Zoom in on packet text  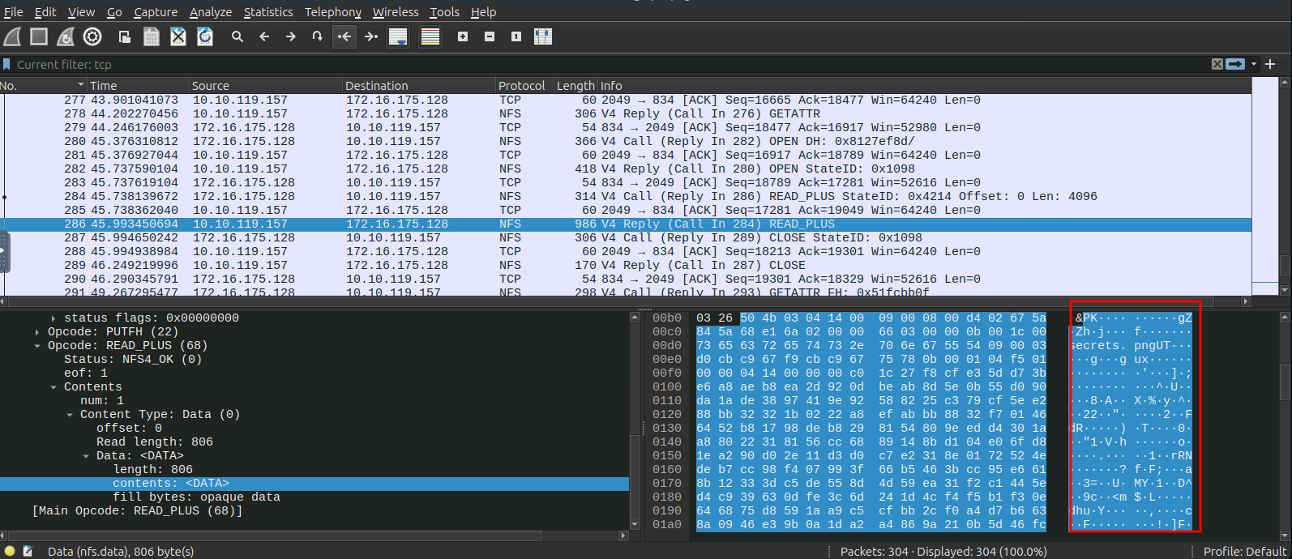[x=463, y=36]
